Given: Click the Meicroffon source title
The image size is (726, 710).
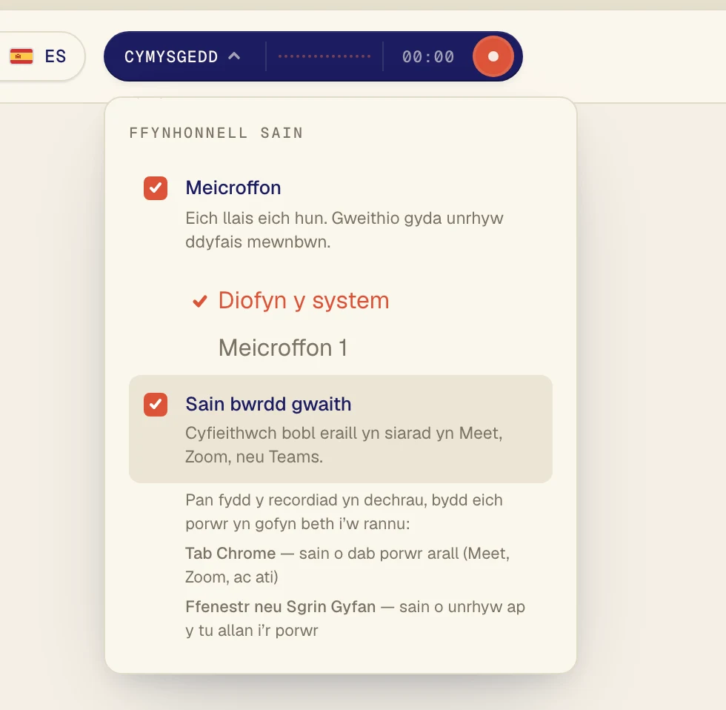Looking at the screenshot, I should (233, 188).
